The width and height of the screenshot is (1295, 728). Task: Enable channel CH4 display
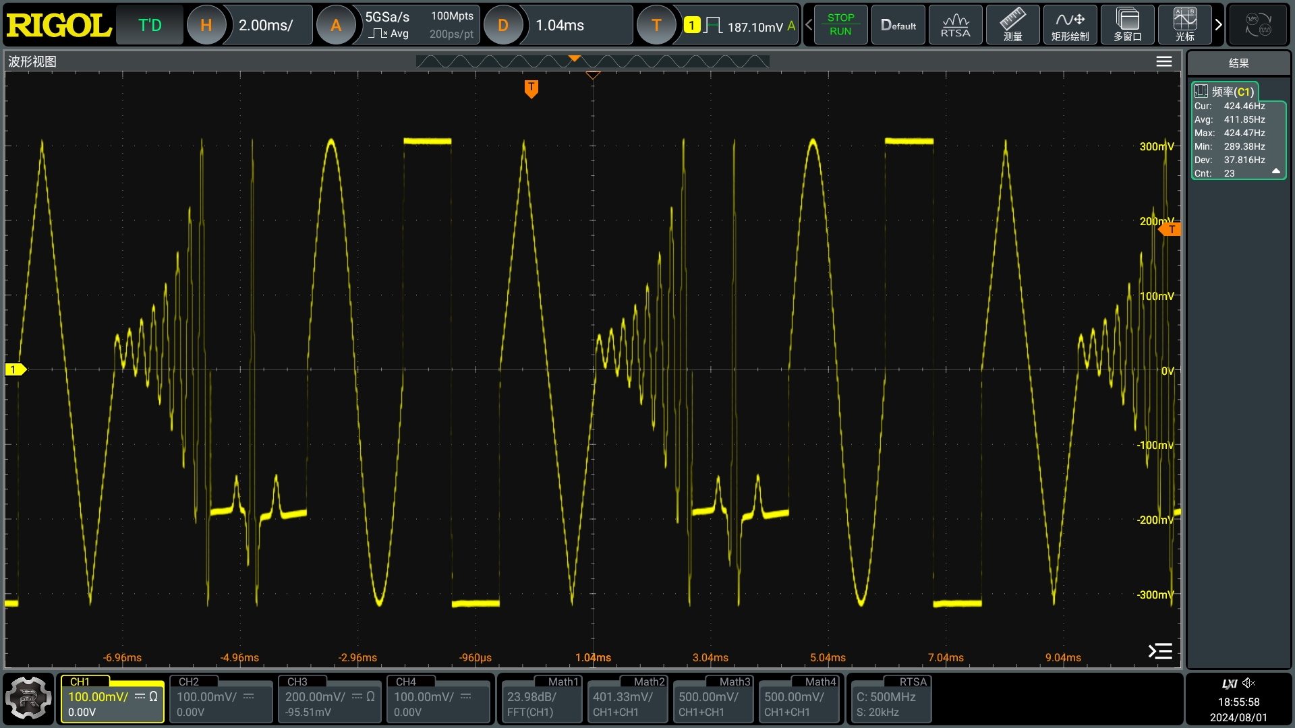pyautogui.click(x=438, y=700)
